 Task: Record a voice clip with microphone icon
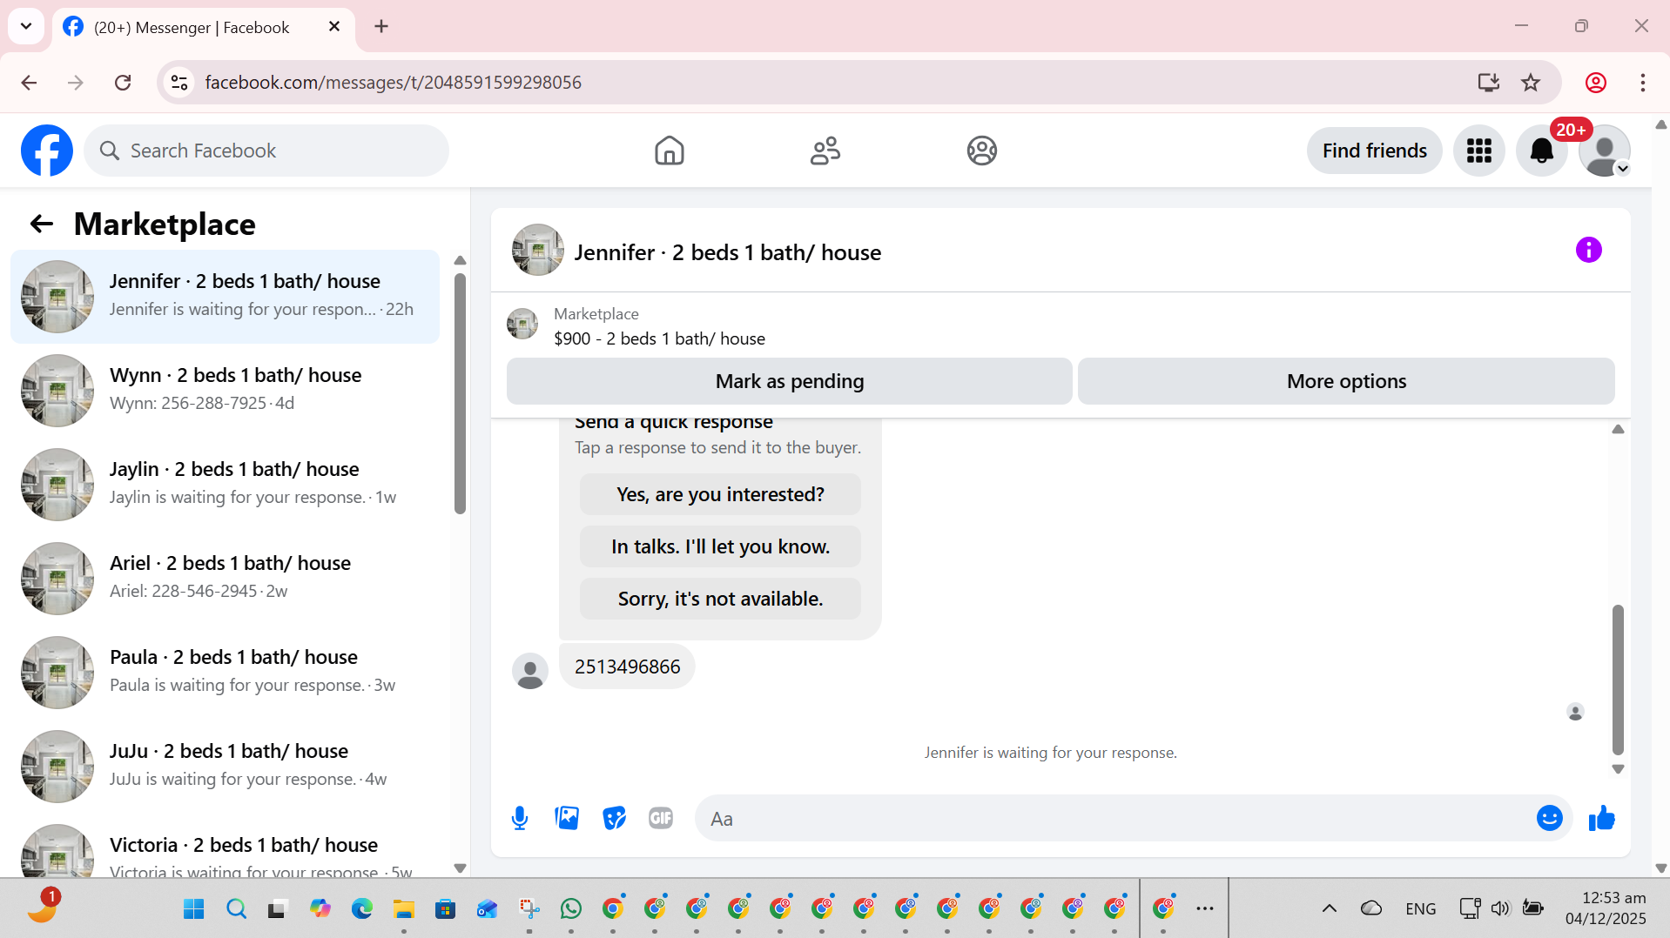tap(520, 818)
